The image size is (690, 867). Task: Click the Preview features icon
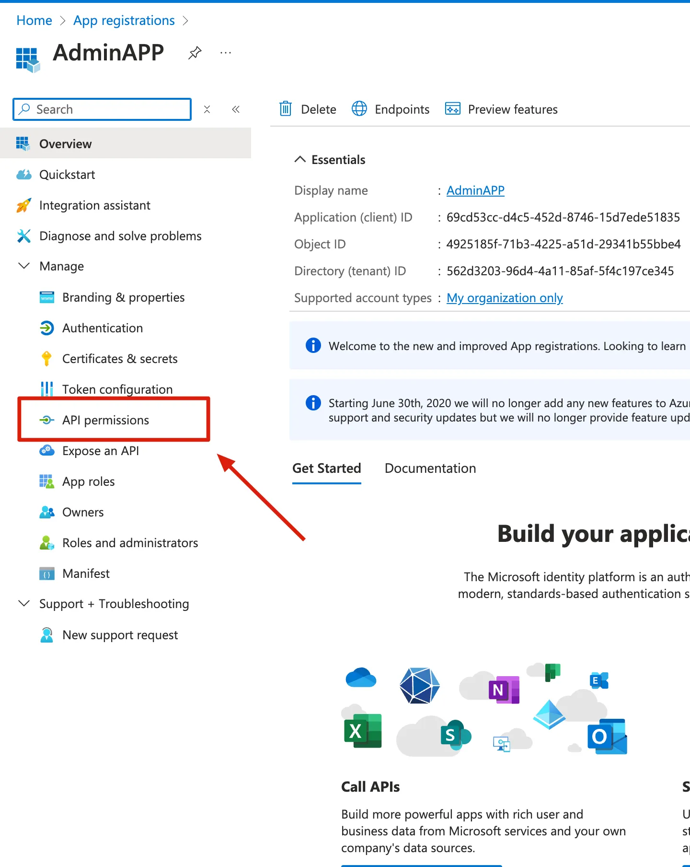[x=453, y=109]
